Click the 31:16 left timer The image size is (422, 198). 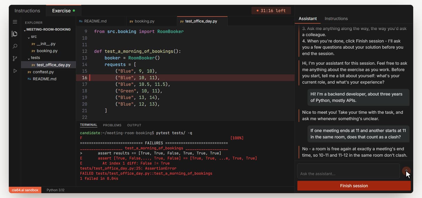[271, 11]
